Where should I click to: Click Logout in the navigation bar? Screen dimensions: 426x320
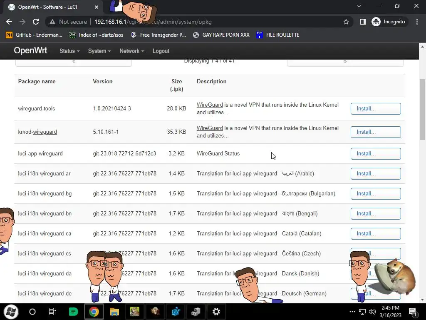tap(161, 51)
